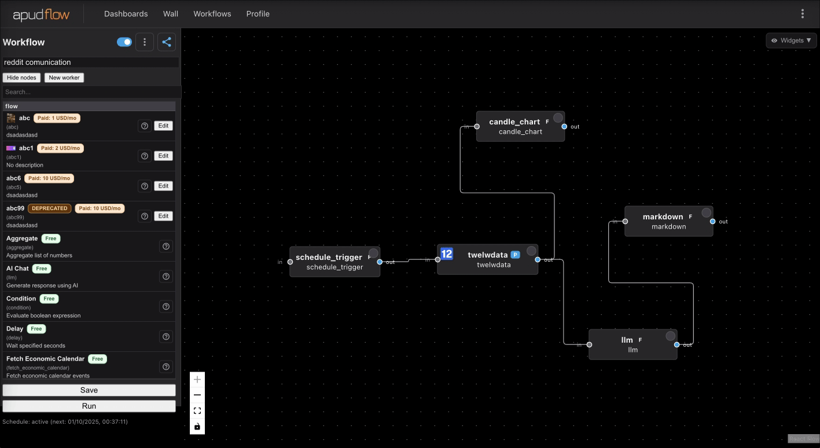This screenshot has height=448, width=820.
Task: Switch to the Dashboards page
Action: point(126,13)
